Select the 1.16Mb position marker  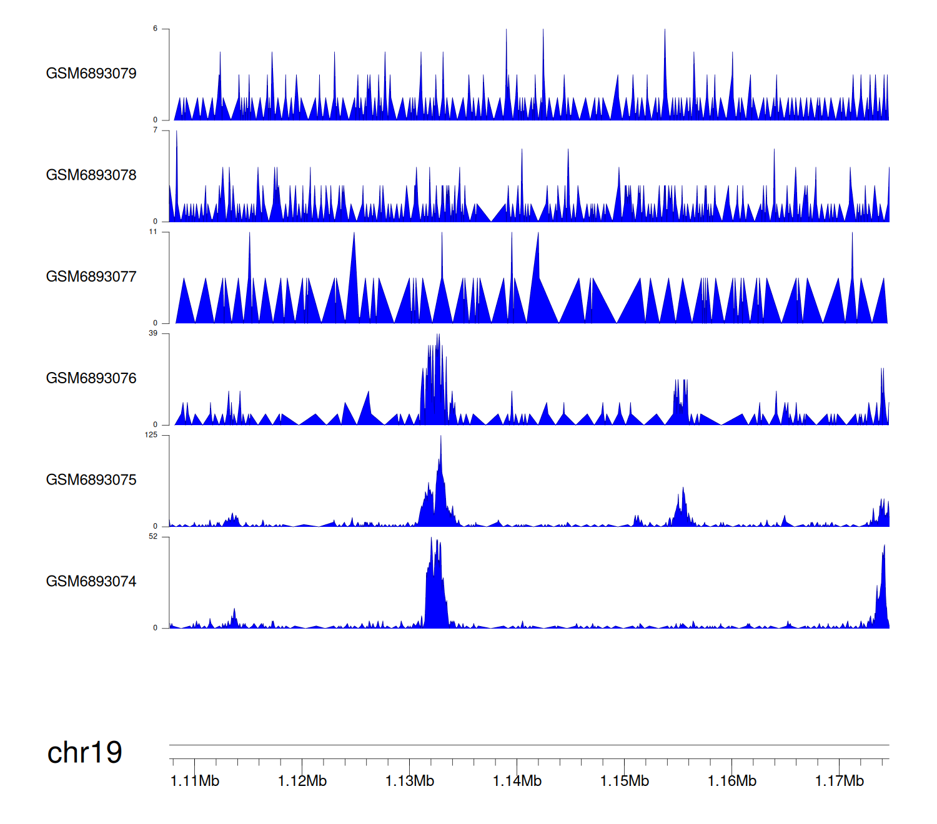click(x=732, y=781)
